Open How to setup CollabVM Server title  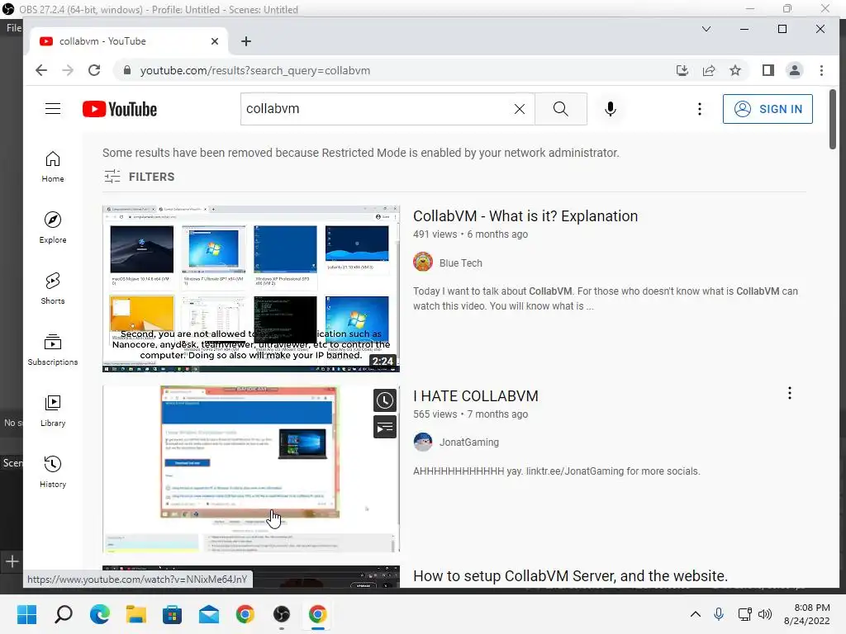[570, 576]
